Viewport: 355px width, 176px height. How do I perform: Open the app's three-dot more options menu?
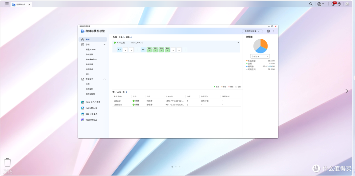[273, 31]
